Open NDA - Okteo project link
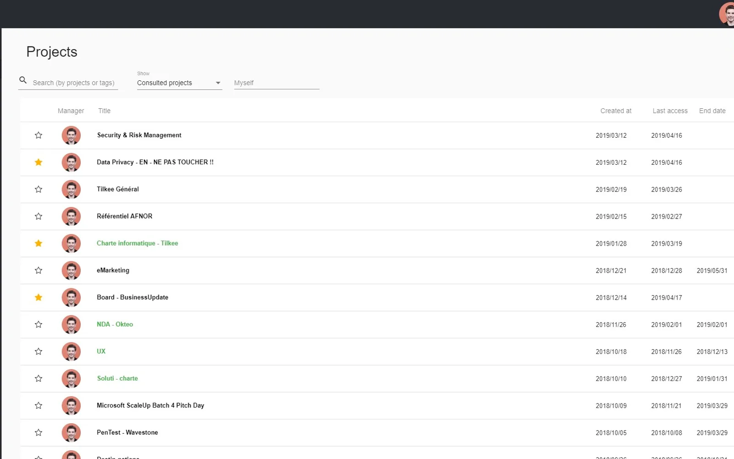Image resolution: width=734 pixels, height=459 pixels. [115, 325]
